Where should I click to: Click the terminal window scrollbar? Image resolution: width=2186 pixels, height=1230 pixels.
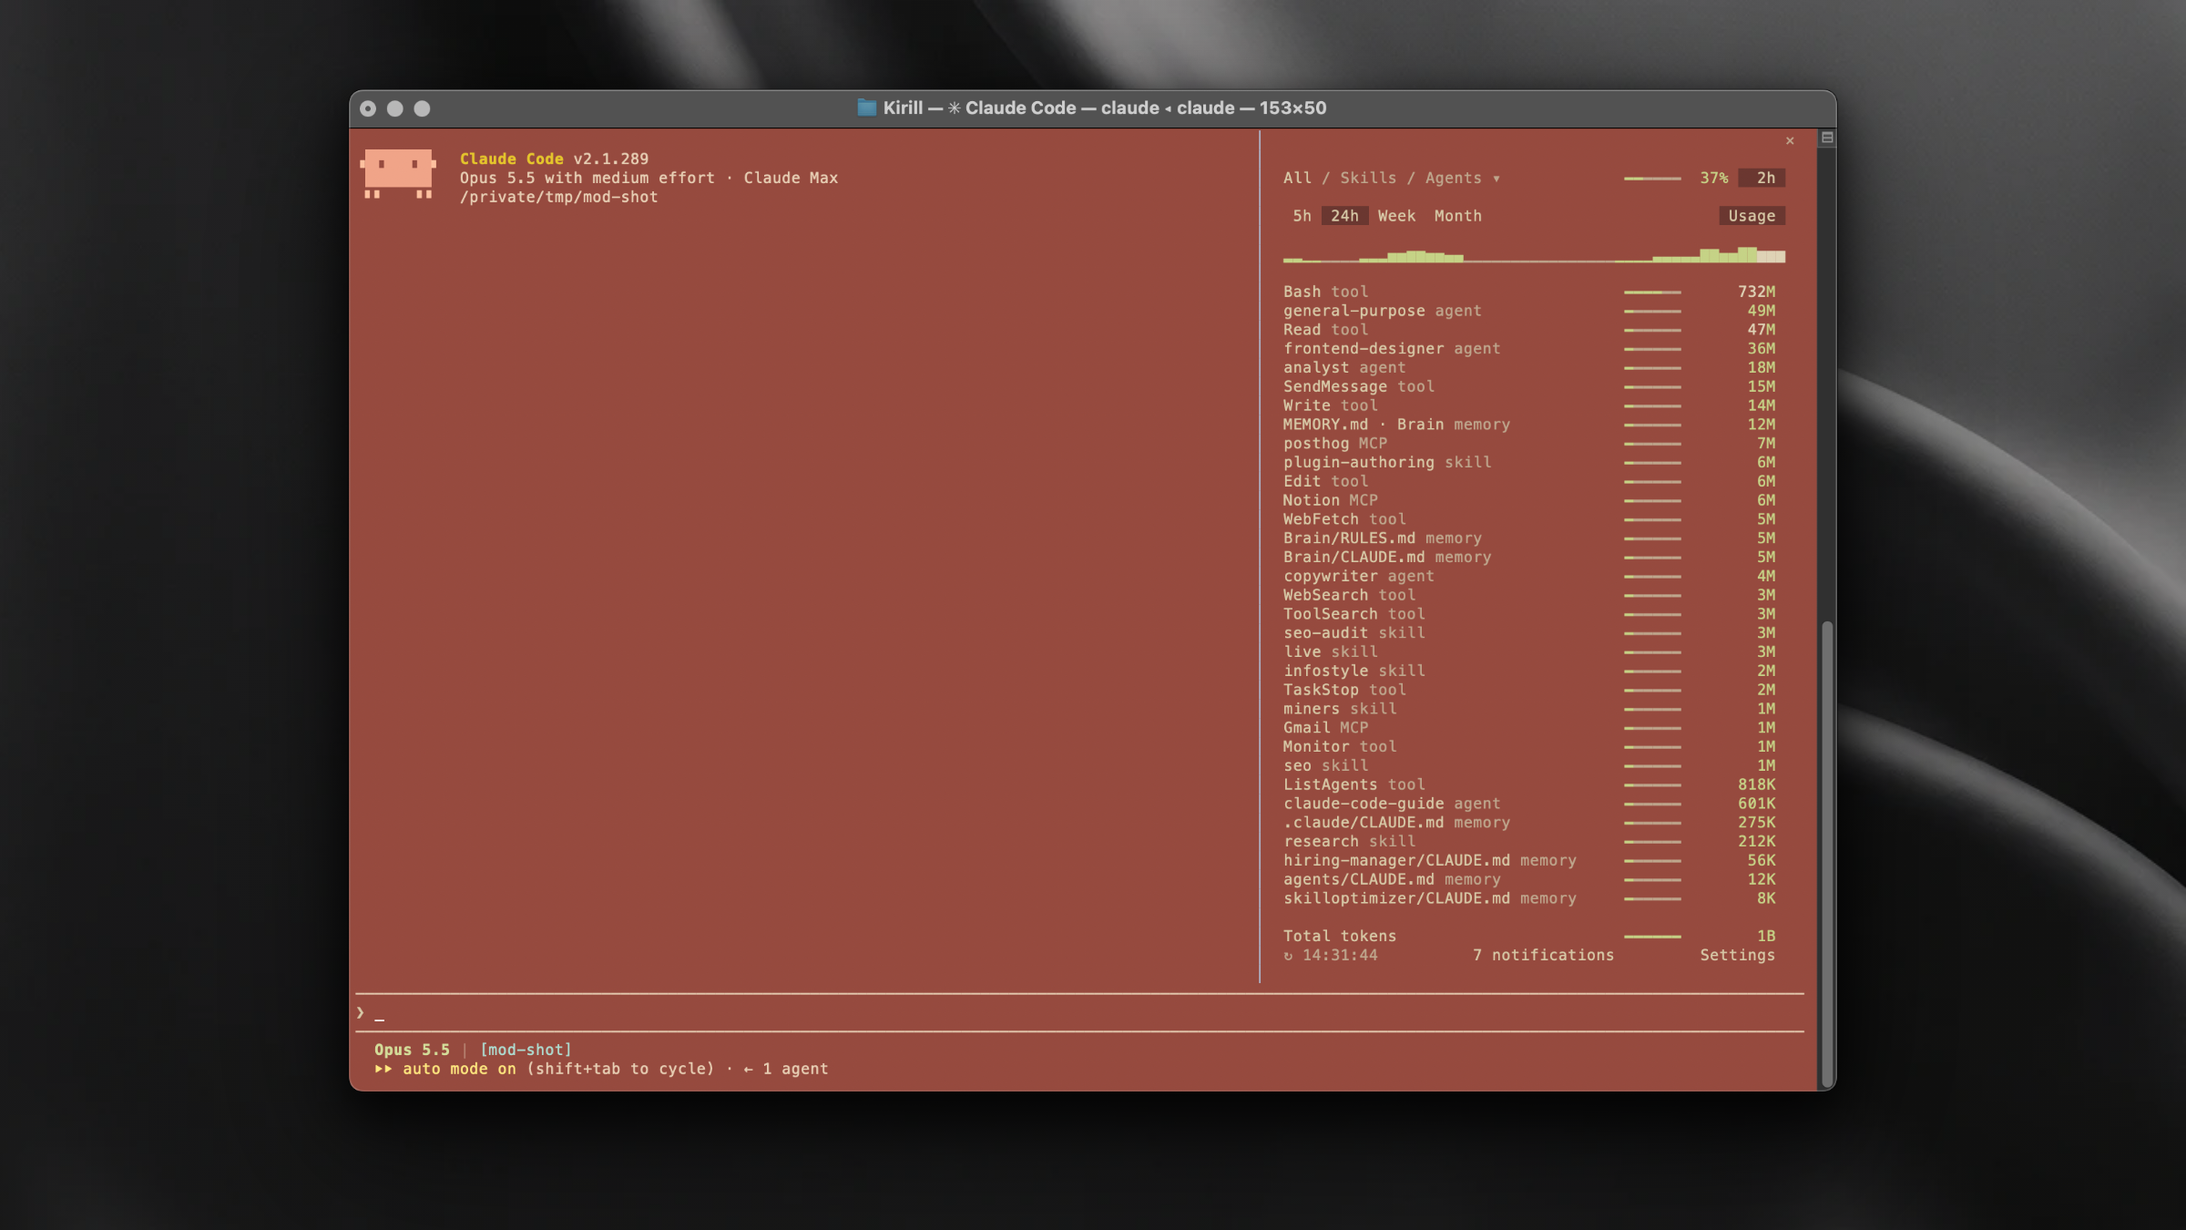coord(1826,853)
